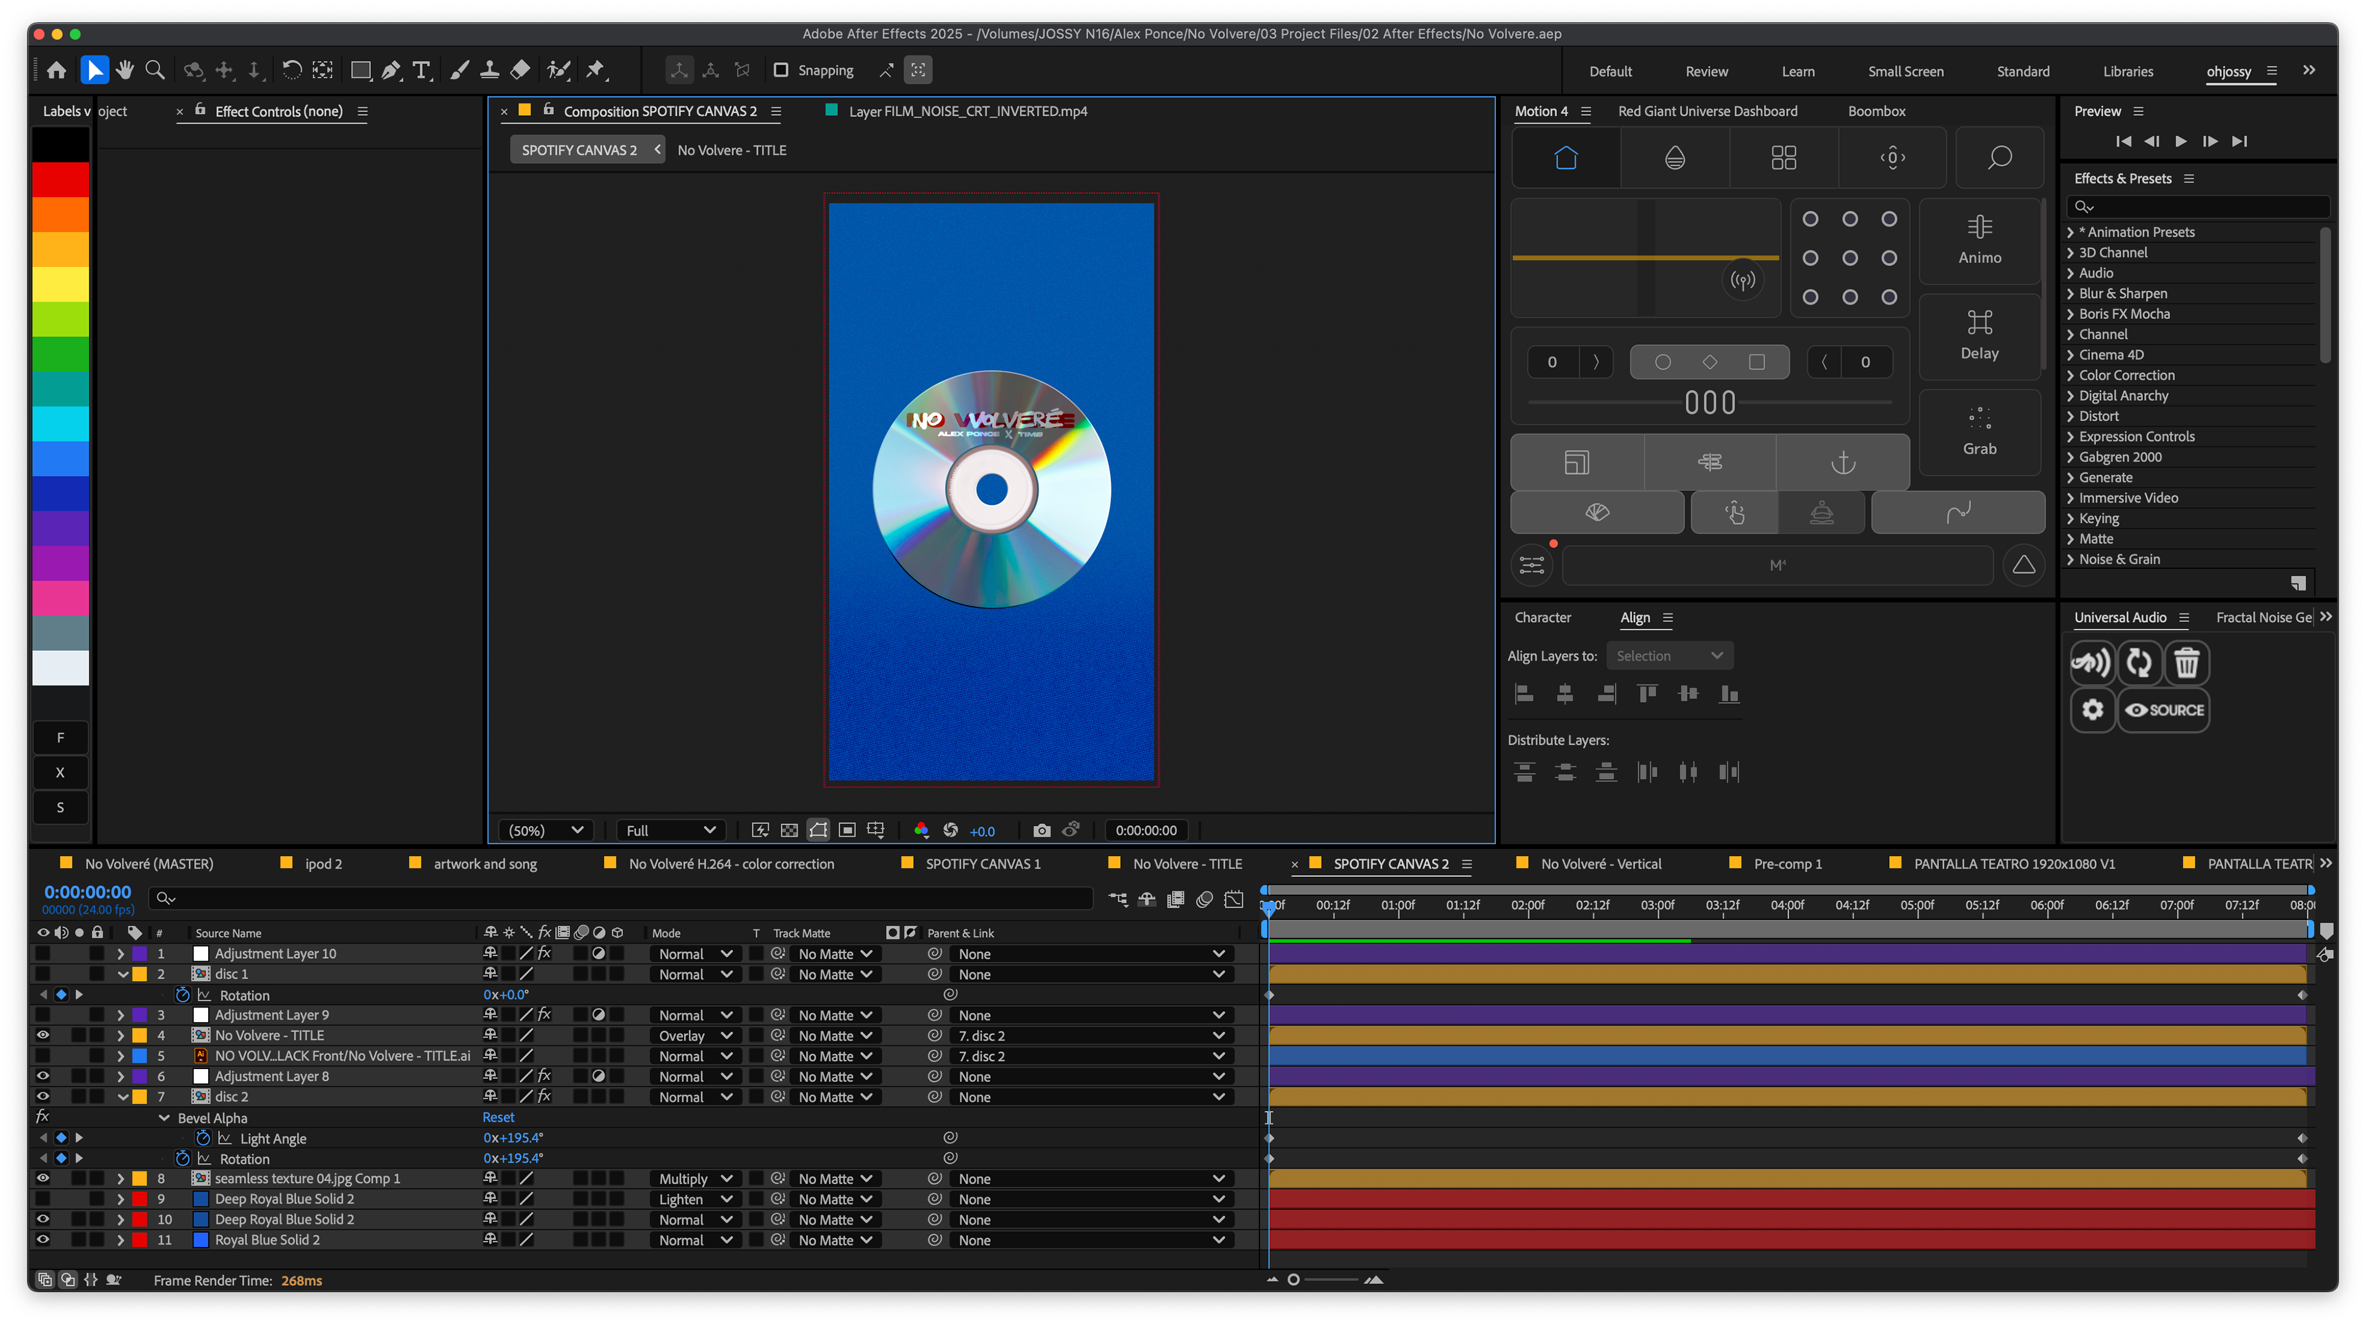This screenshot has height=1324, width=2366.
Task: Click the Effects & Presets search field
Action: (2198, 206)
